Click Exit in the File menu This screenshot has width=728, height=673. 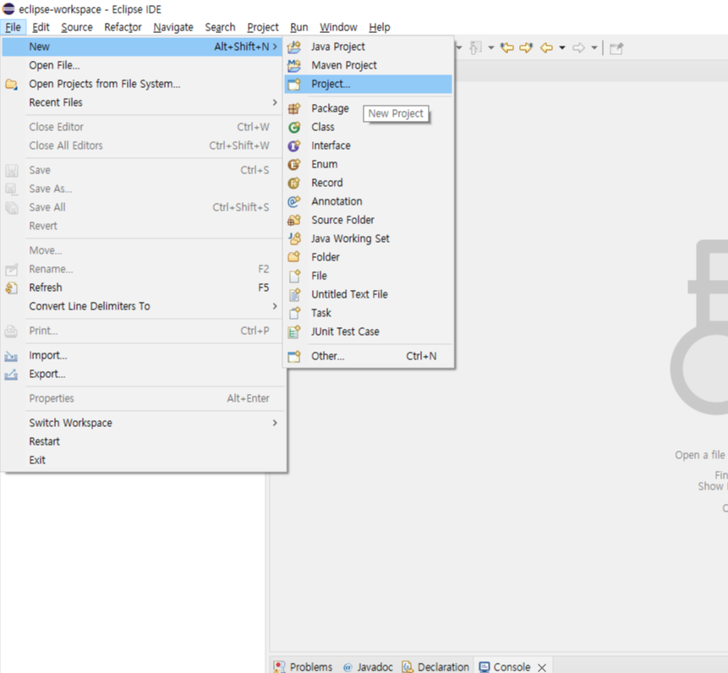coord(142,460)
